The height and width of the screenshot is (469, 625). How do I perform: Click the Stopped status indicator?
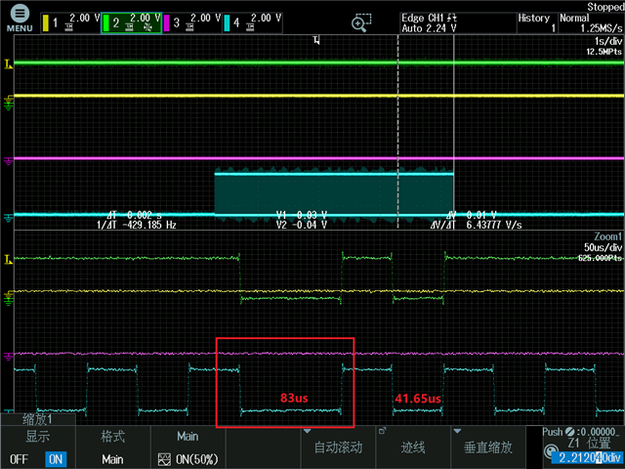click(x=605, y=7)
